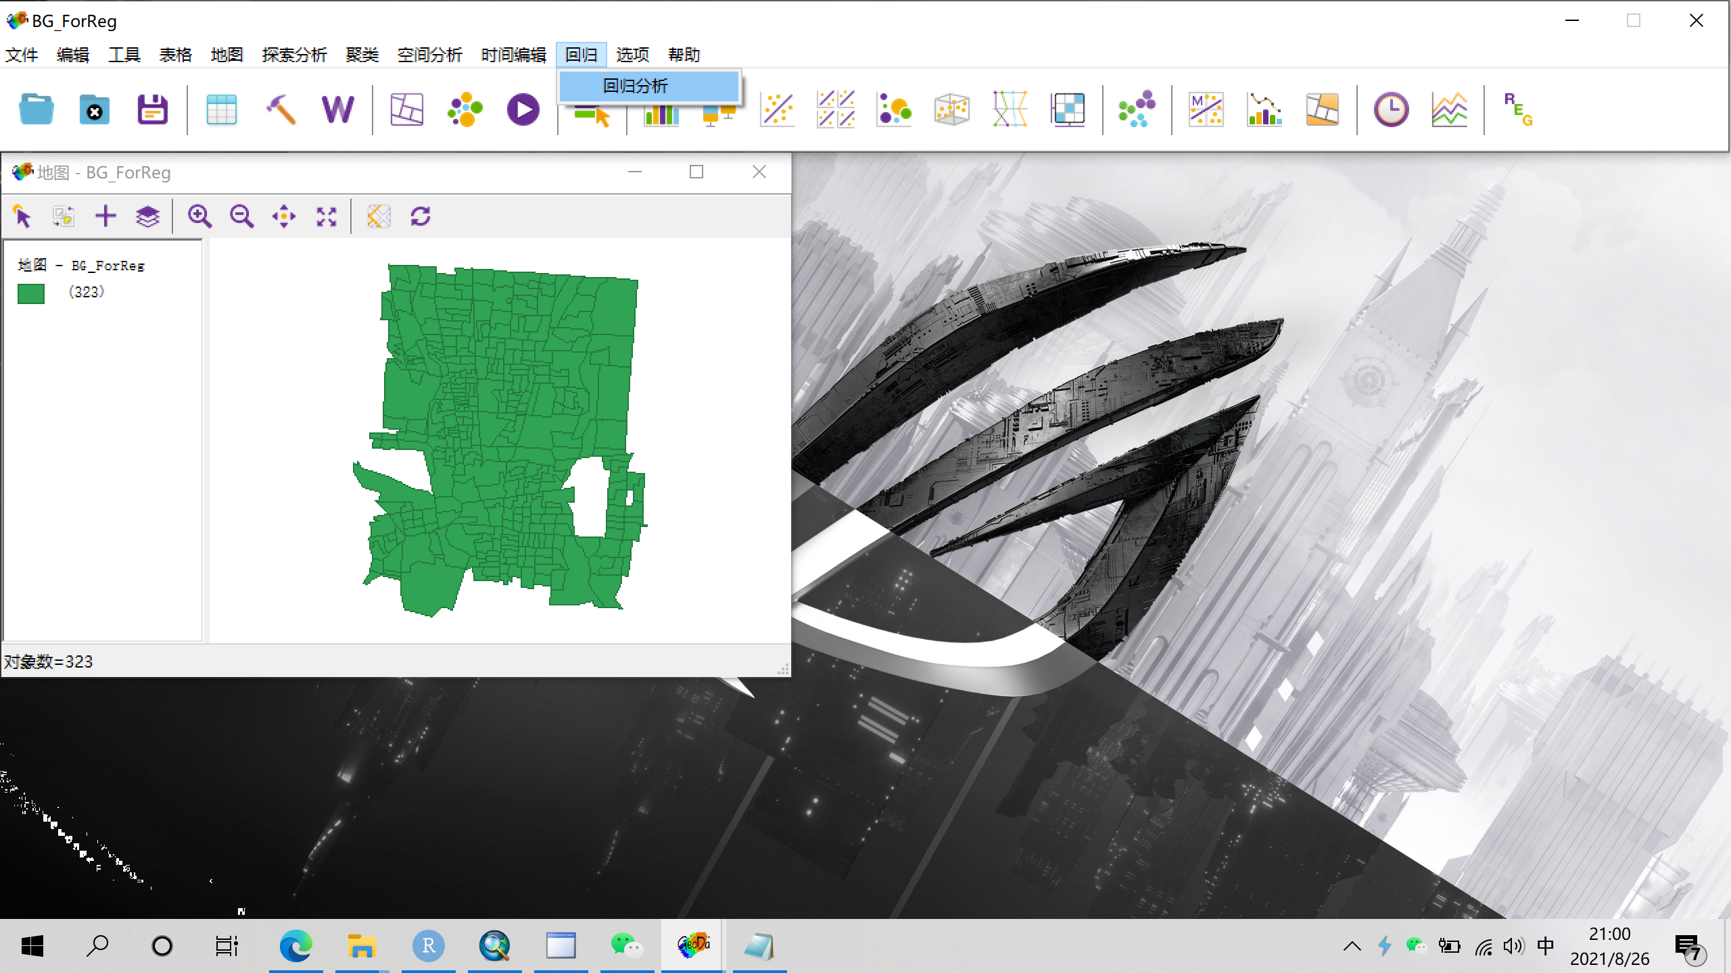Open the W weights manager icon
This screenshot has width=1731, height=973.
pyautogui.click(x=337, y=109)
